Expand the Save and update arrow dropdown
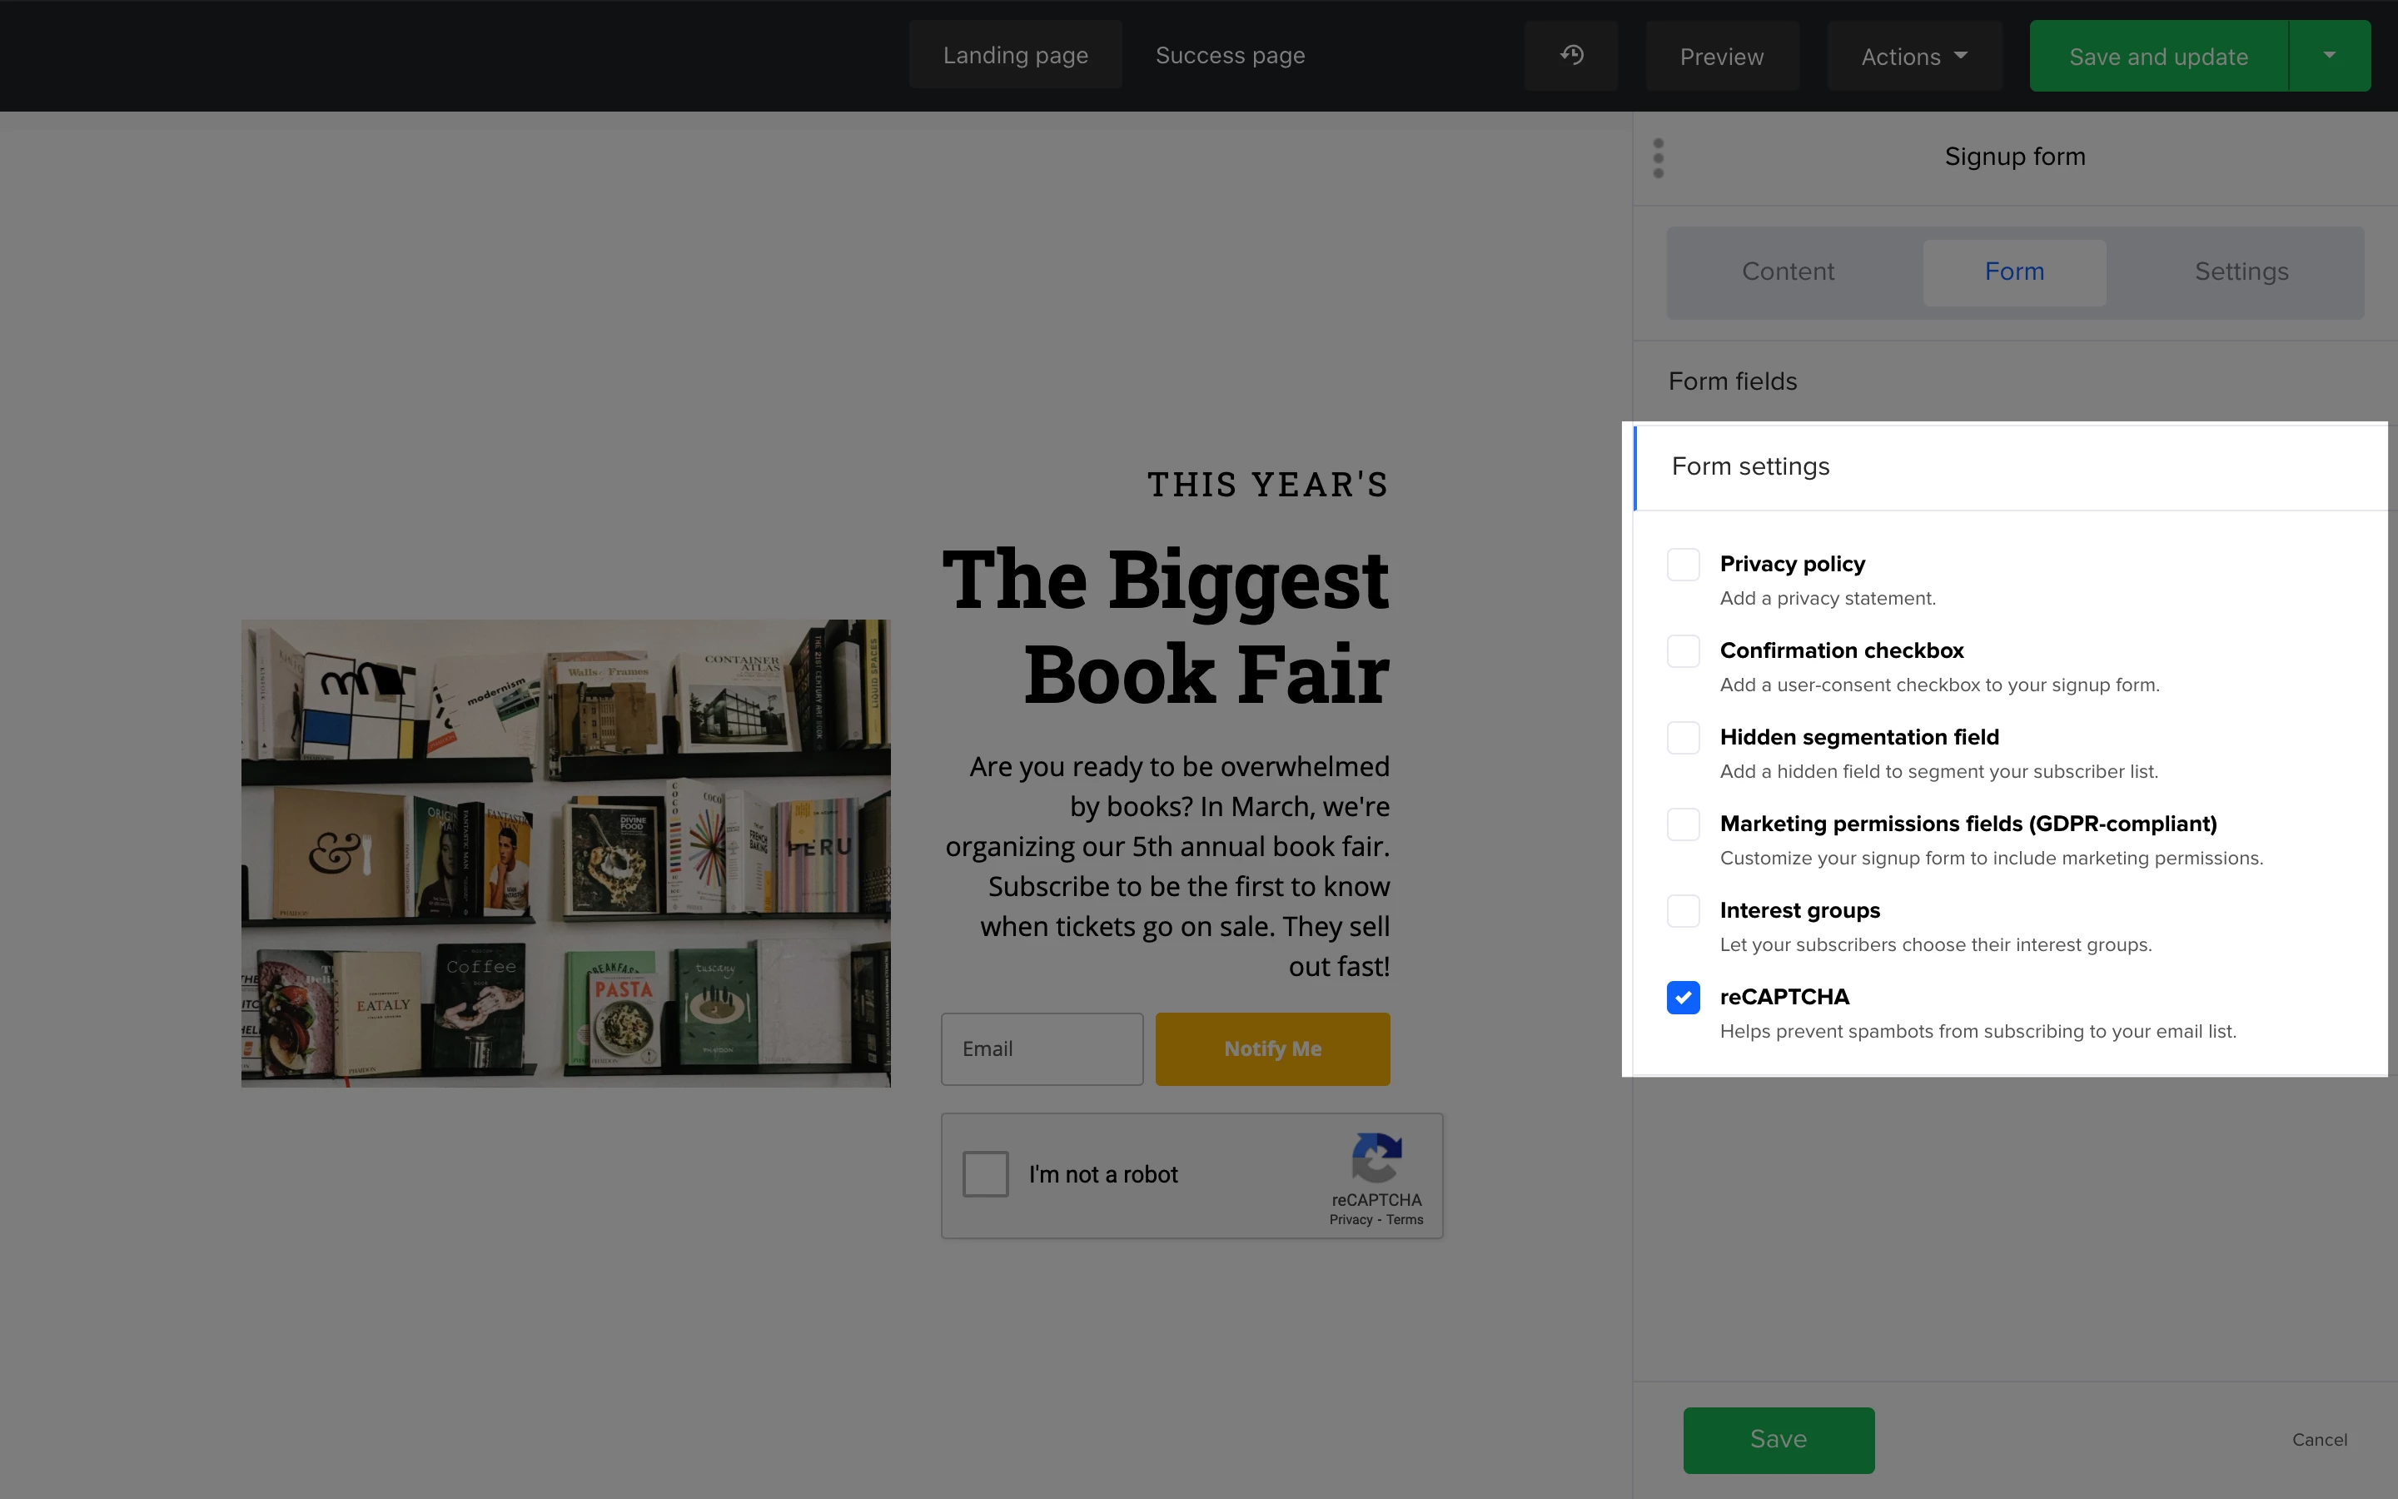2398x1499 pixels. (x=2329, y=56)
